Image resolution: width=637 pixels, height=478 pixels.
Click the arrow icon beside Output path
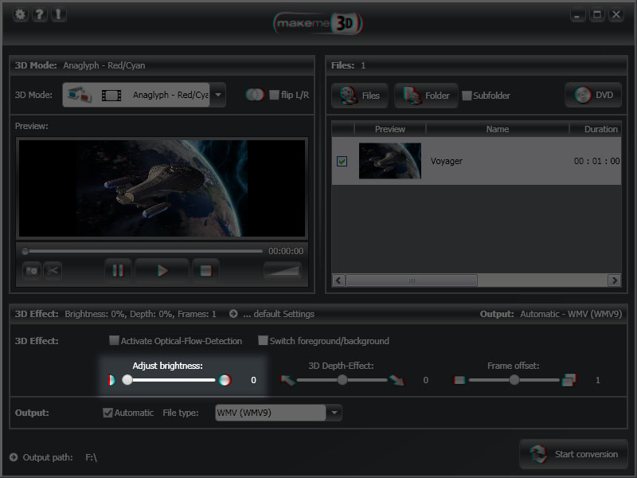pos(14,457)
